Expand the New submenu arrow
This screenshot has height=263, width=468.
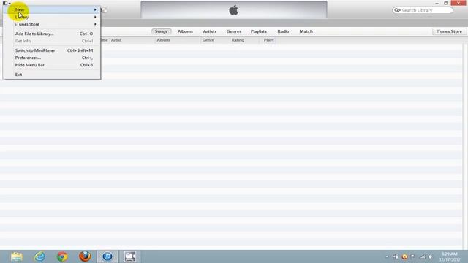(x=95, y=9)
